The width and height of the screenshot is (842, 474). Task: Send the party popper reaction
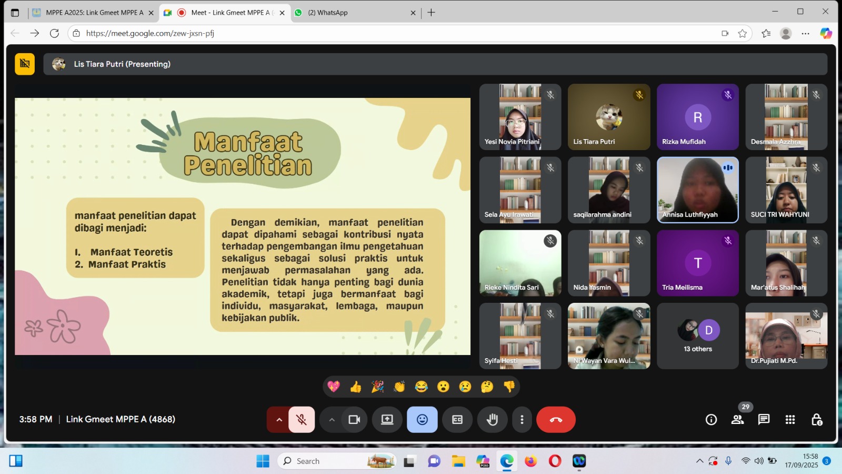pyautogui.click(x=377, y=387)
